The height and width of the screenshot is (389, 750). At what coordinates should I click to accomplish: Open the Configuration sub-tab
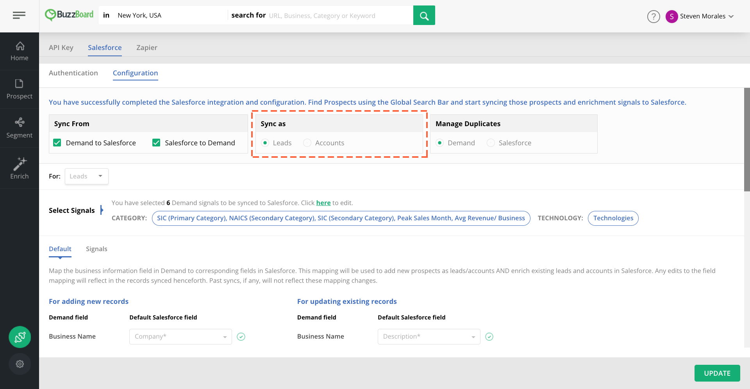[x=136, y=73]
